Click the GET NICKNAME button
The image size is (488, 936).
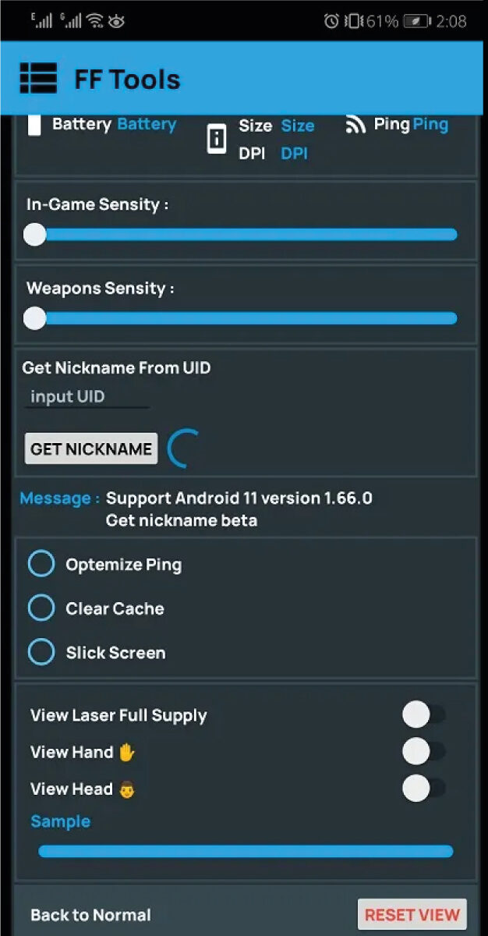pos(91,448)
